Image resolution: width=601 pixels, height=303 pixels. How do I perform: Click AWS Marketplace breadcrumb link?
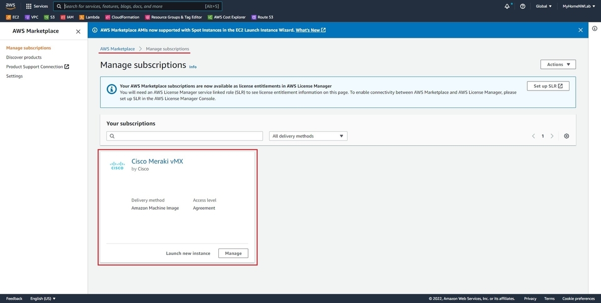click(x=117, y=49)
